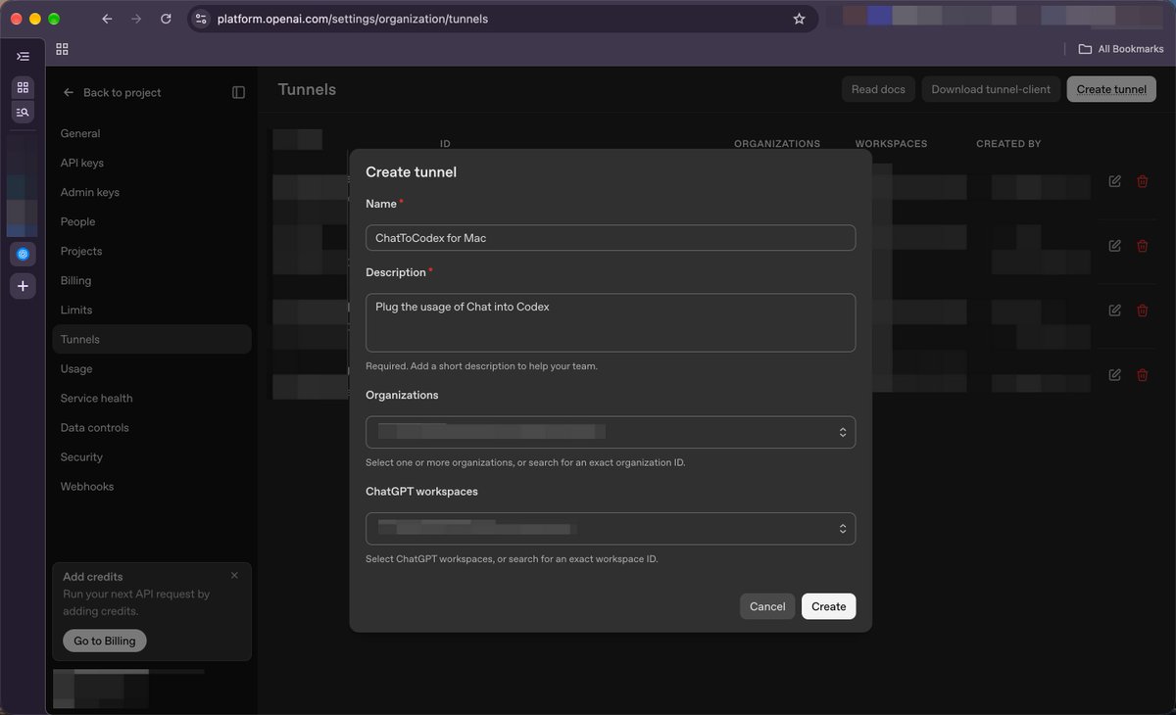
Task: Open the Organizations dropdown
Action: tap(611, 432)
